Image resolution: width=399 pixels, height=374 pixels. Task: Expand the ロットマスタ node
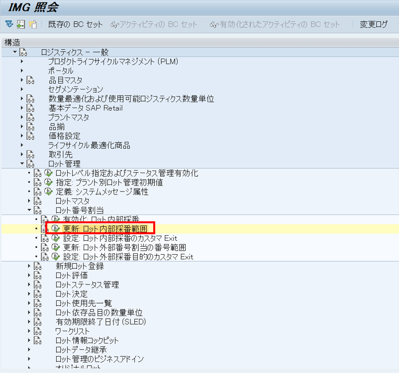29,201
